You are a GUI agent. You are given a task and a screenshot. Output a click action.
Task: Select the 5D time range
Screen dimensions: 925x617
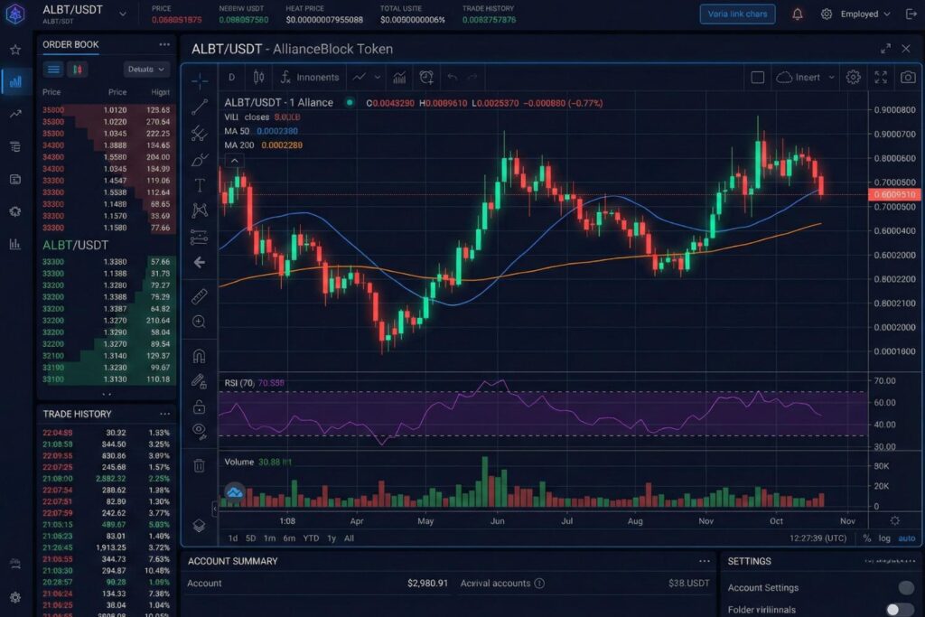coord(251,538)
